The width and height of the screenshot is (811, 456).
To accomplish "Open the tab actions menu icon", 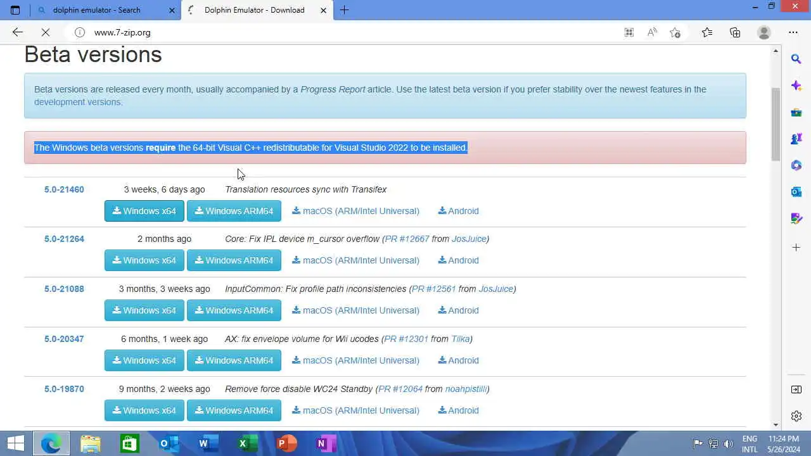I will (x=15, y=10).
